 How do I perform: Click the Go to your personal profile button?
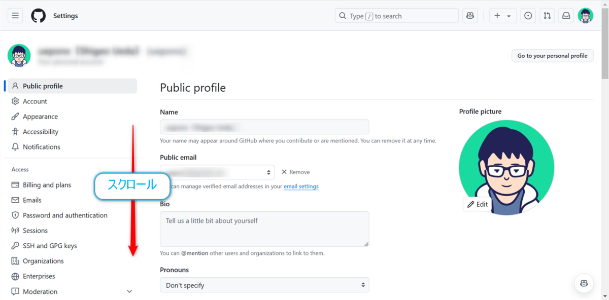552,55
